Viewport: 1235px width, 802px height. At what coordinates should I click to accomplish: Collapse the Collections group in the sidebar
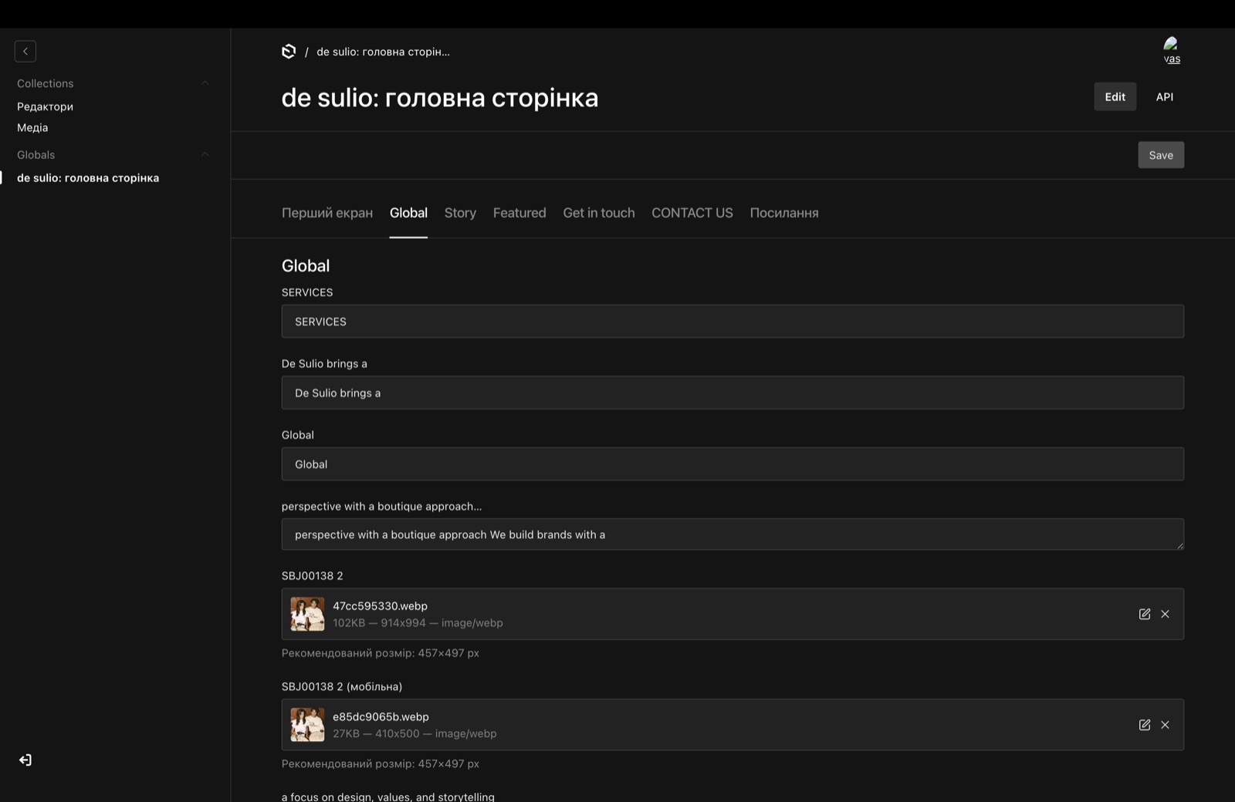coord(205,83)
